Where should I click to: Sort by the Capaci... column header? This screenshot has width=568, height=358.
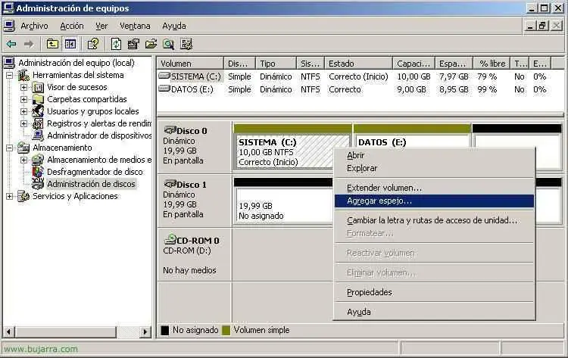point(414,64)
